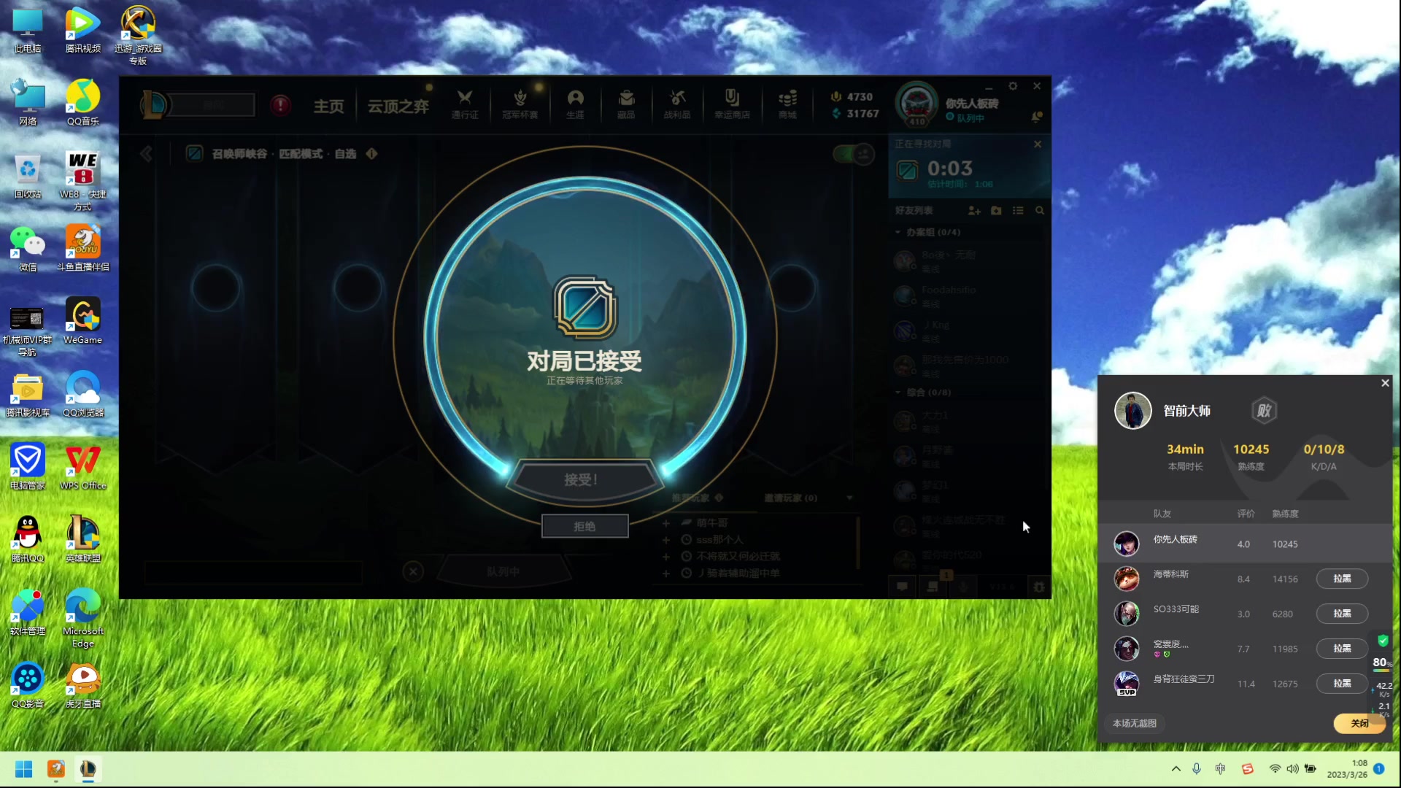
Task: Click the add friend icon
Action: (x=974, y=211)
